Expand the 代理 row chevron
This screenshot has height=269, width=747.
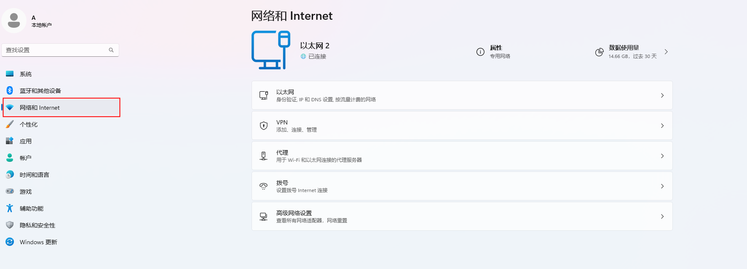(x=662, y=156)
